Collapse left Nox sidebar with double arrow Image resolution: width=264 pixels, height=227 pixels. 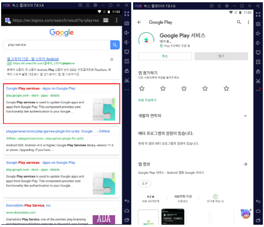pyautogui.click(x=127, y=5)
